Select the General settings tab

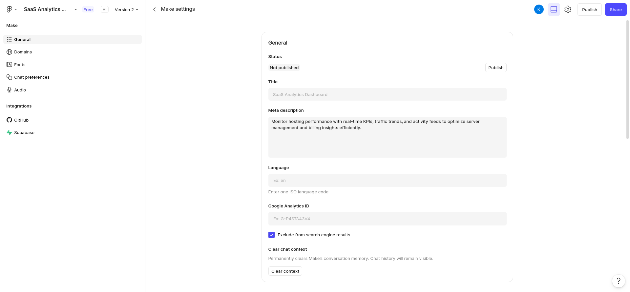[73, 39]
